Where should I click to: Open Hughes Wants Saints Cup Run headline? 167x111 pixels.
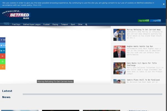pyautogui.click(x=140, y=46)
